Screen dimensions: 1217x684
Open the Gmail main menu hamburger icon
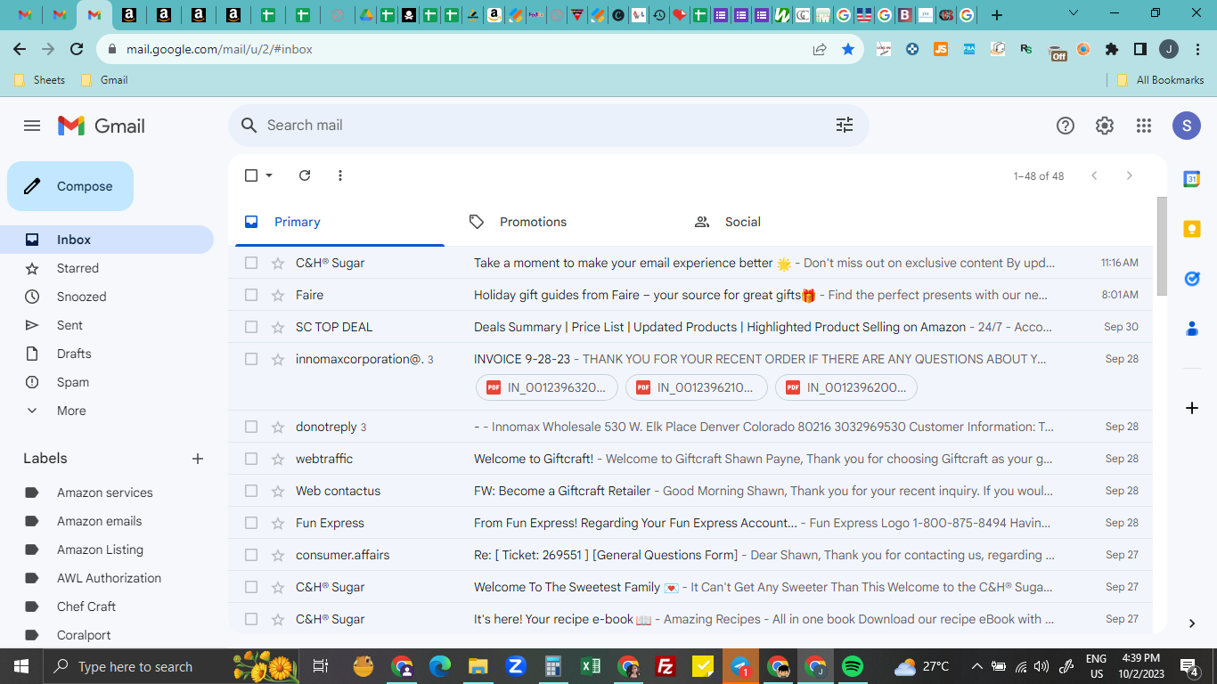click(x=32, y=126)
